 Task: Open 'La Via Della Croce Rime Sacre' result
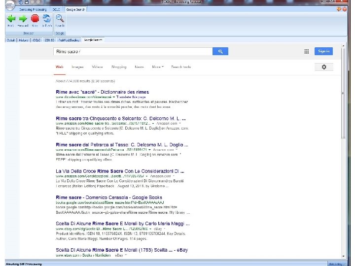pos(120,171)
